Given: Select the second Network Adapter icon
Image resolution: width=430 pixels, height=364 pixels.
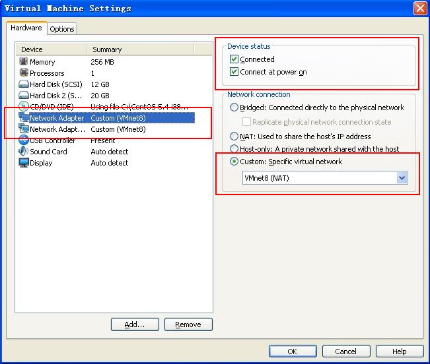Looking at the screenshot, I should [24, 129].
